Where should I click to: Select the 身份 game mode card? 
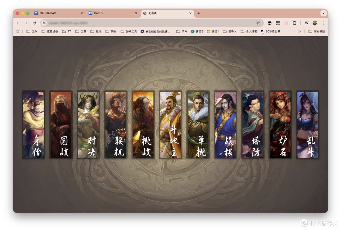point(33,125)
